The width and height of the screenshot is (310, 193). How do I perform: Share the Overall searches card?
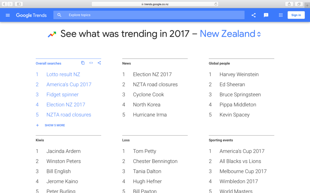(x=99, y=63)
